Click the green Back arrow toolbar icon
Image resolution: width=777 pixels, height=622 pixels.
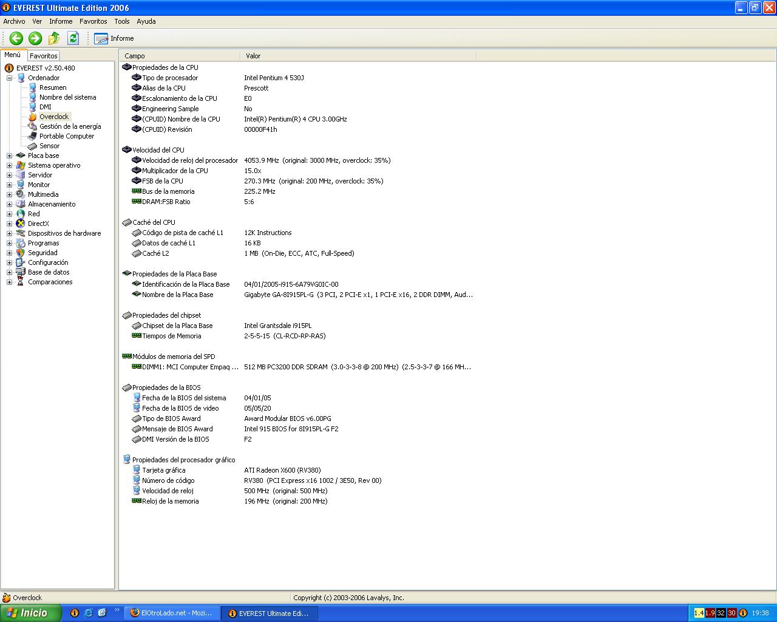pos(16,38)
